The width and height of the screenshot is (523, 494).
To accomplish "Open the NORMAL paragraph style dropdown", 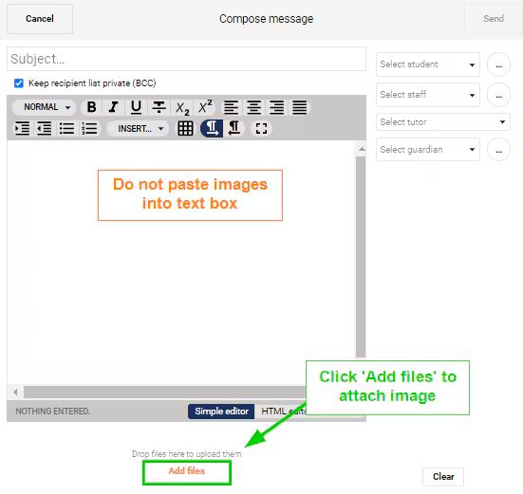I will click(x=44, y=107).
